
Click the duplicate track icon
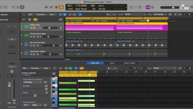pos(30,19)
